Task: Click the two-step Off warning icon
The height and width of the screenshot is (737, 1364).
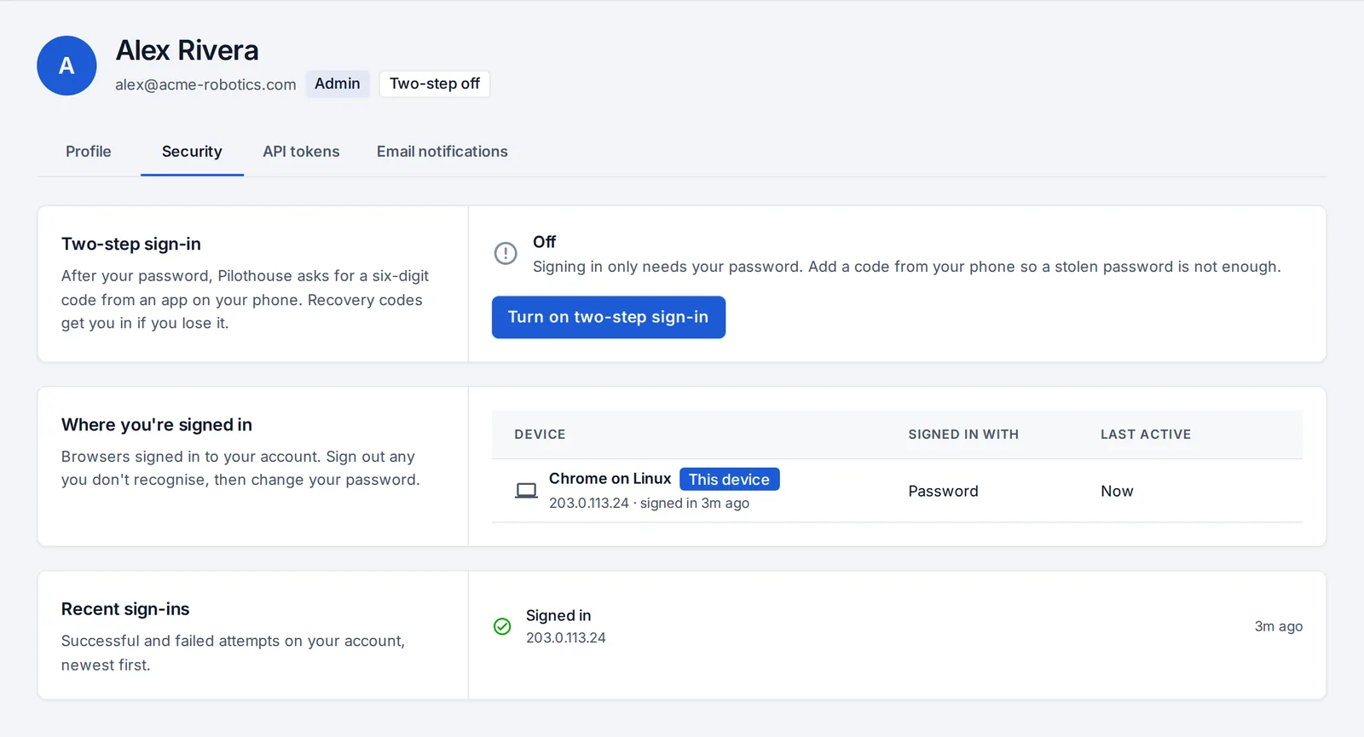Action: 506,253
